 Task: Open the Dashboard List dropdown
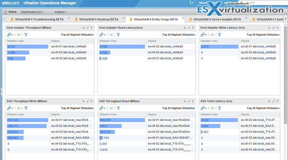pyautogui.click(x=32, y=12)
